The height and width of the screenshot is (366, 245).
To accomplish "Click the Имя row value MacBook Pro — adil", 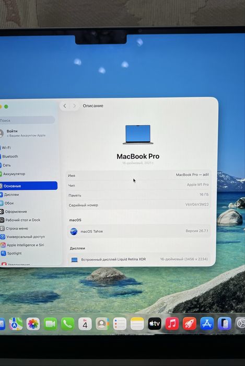I will 192,175.
